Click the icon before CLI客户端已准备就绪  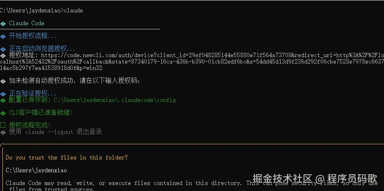coord(3,113)
